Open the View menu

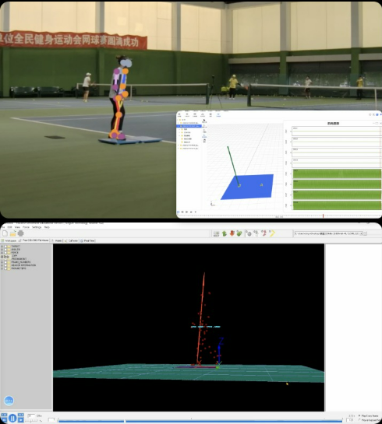tap(17, 227)
